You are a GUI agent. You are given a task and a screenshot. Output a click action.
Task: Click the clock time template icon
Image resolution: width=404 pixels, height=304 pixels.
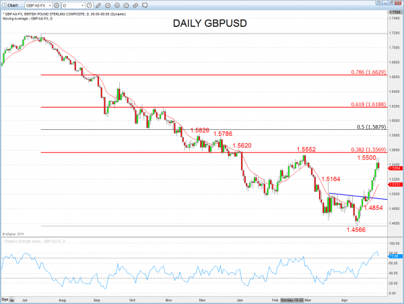(x=89, y=5)
